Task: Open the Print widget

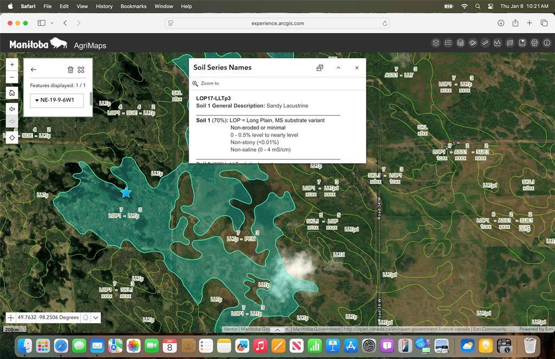Action: pos(534,43)
